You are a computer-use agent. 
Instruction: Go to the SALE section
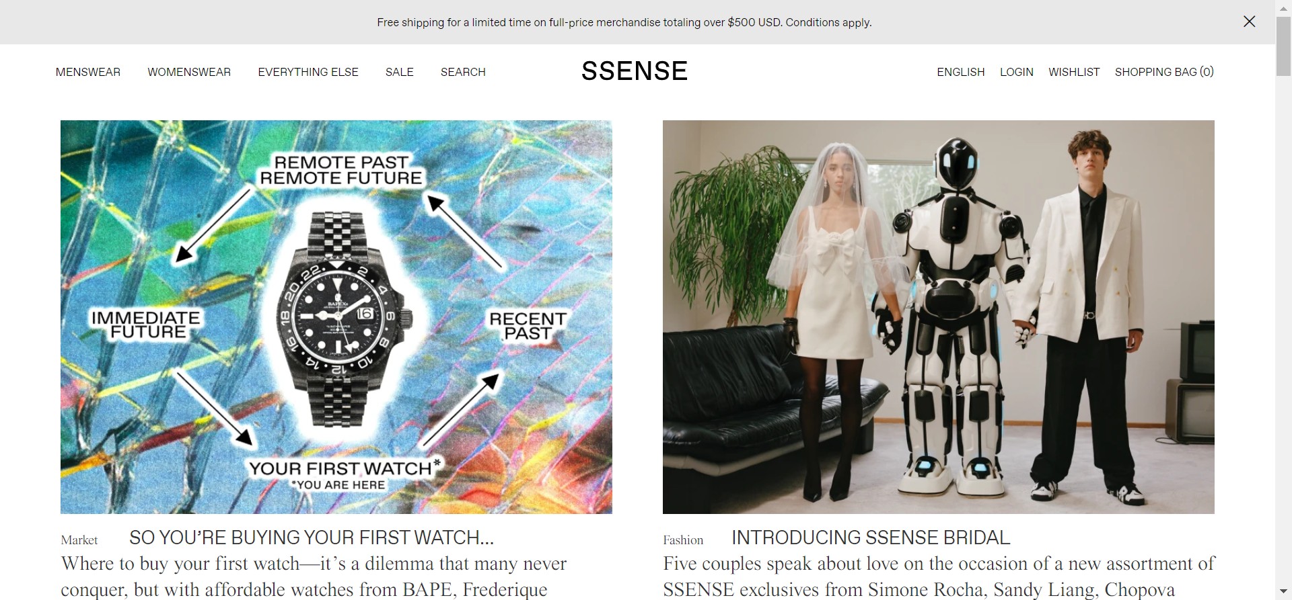400,72
